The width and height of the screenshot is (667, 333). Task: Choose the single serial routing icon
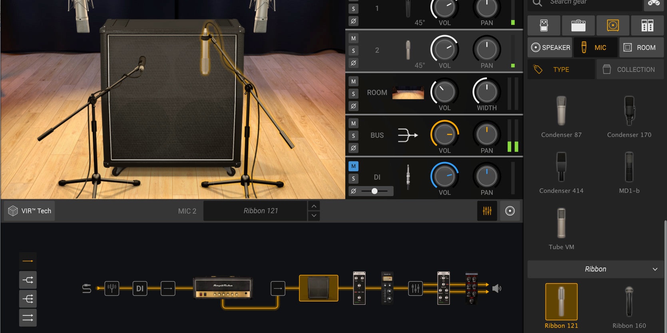(28, 261)
